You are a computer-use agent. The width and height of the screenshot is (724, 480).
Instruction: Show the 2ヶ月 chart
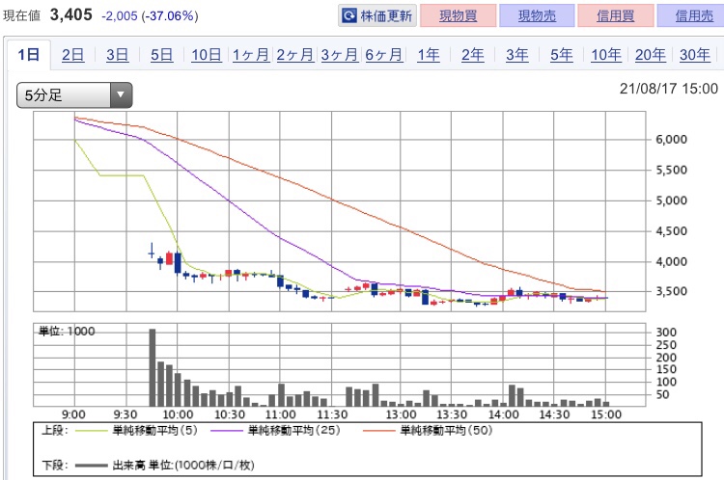point(295,55)
